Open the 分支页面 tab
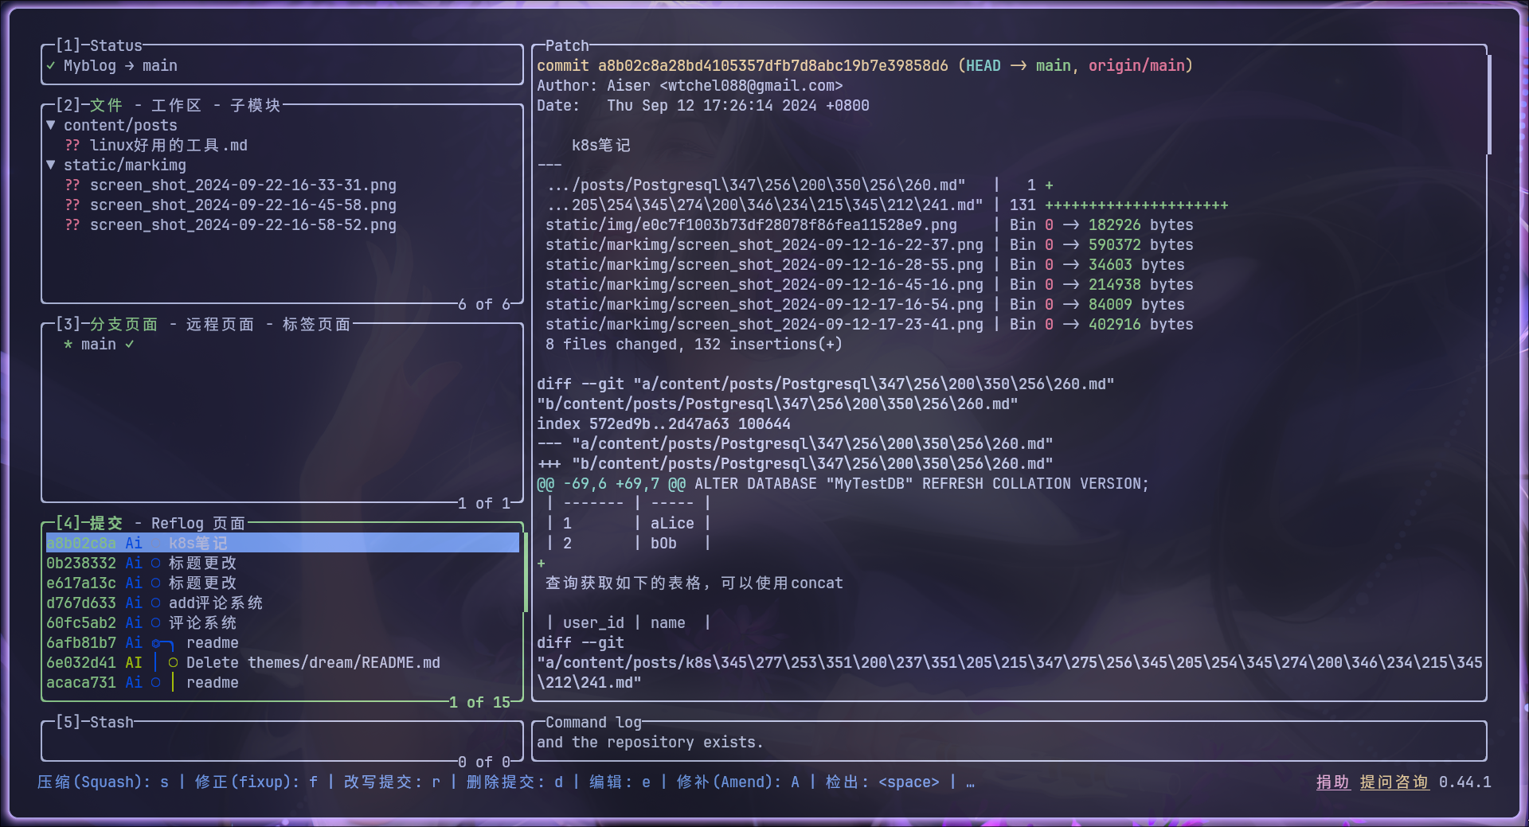1529x827 pixels. click(123, 324)
